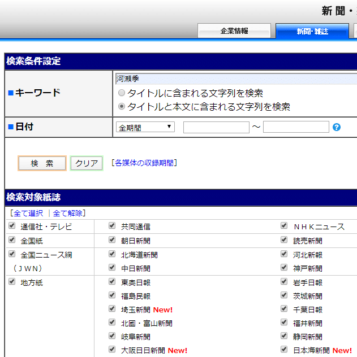Switch to the 新聞・雑誌 tab
The image size is (357, 357).
point(312,31)
